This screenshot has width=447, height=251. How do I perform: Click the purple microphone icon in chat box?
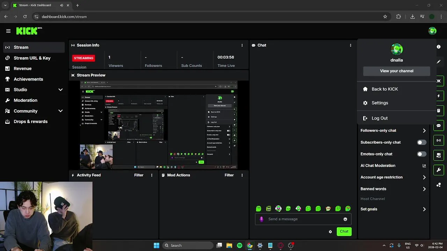pyautogui.click(x=262, y=219)
